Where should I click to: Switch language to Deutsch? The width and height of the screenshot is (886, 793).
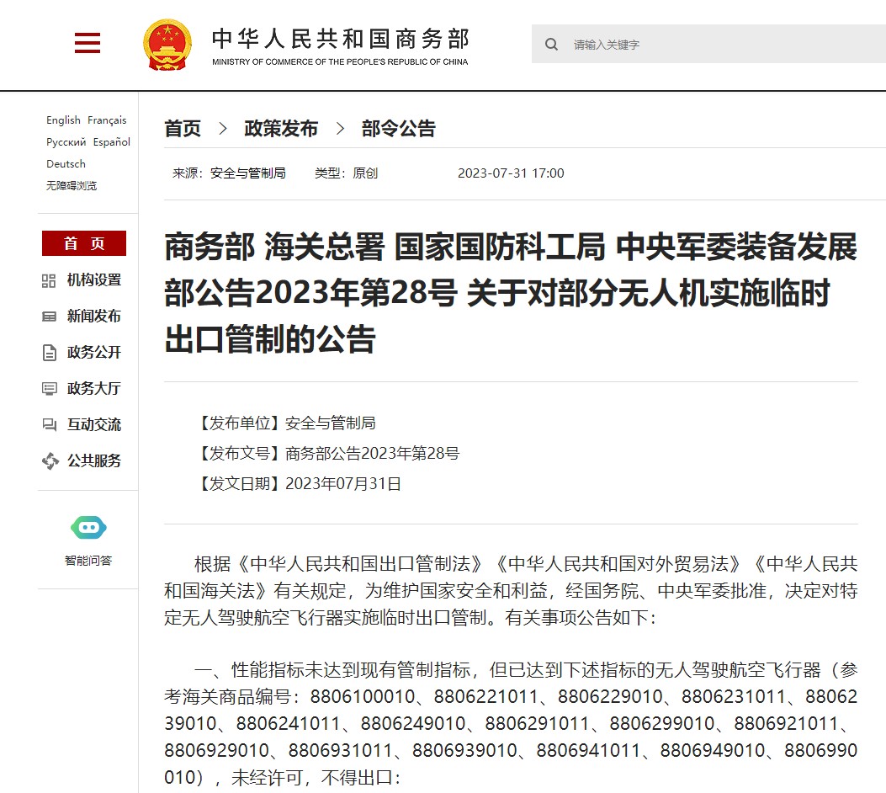click(x=66, y=164)
